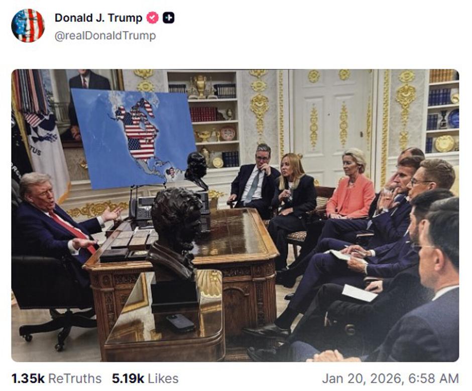Click the red verified checkmark badge

coord(152,18)
